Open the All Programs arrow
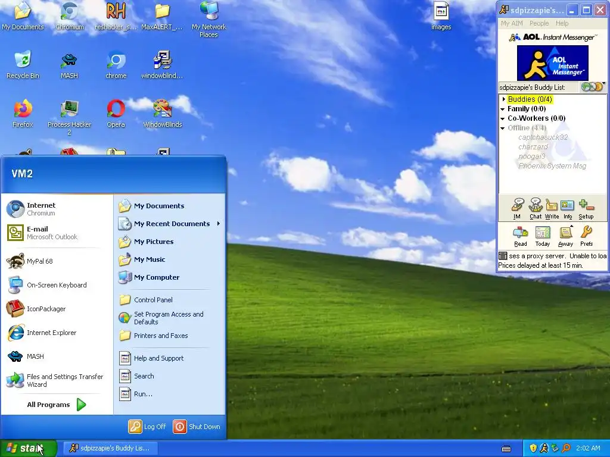The width and height of the screenshot is (610, 457). coord(81,405)
